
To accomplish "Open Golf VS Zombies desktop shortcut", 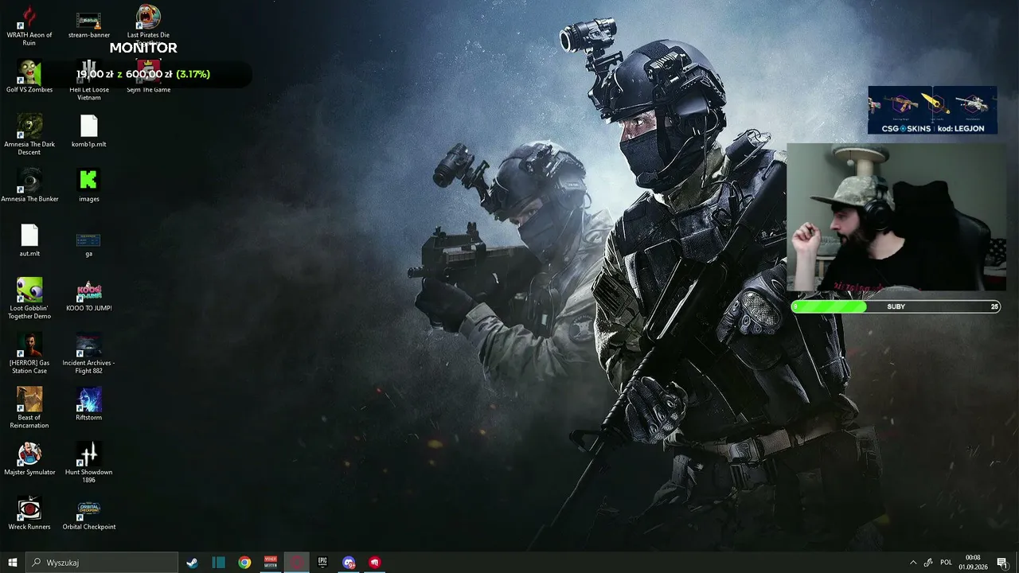I will [29, 77].
